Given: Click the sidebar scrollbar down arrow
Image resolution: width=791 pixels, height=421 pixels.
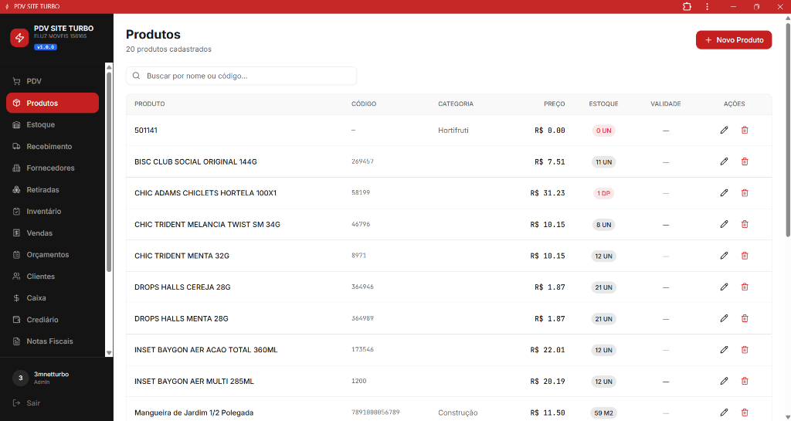Looking at the screenshot, I should (109, 353).
